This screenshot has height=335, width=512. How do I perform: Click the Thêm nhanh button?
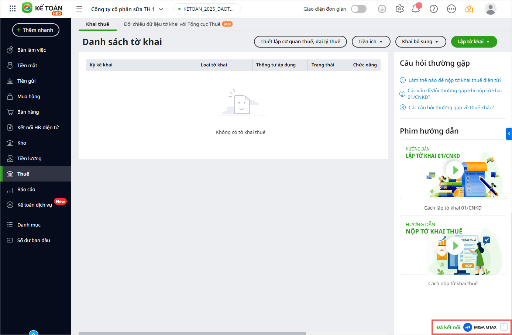(x=36, y=30)
